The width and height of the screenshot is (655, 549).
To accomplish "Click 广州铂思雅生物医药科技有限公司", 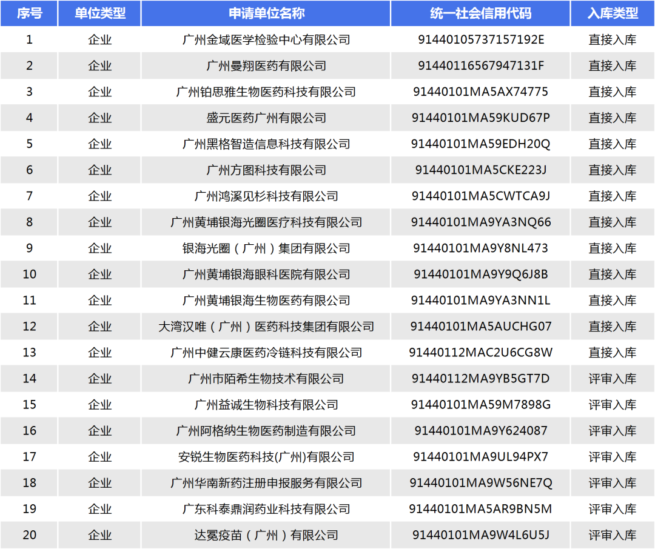I will (266, 92).
